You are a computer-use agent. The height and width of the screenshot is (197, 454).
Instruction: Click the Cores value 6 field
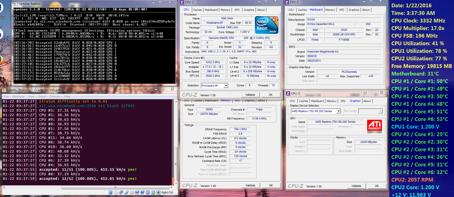(x=250, y=85)
